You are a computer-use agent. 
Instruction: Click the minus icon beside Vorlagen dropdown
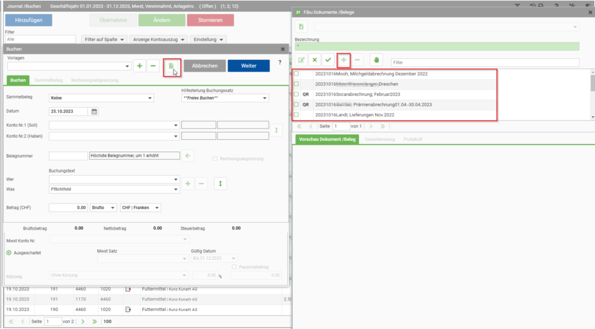pos(153,66)
